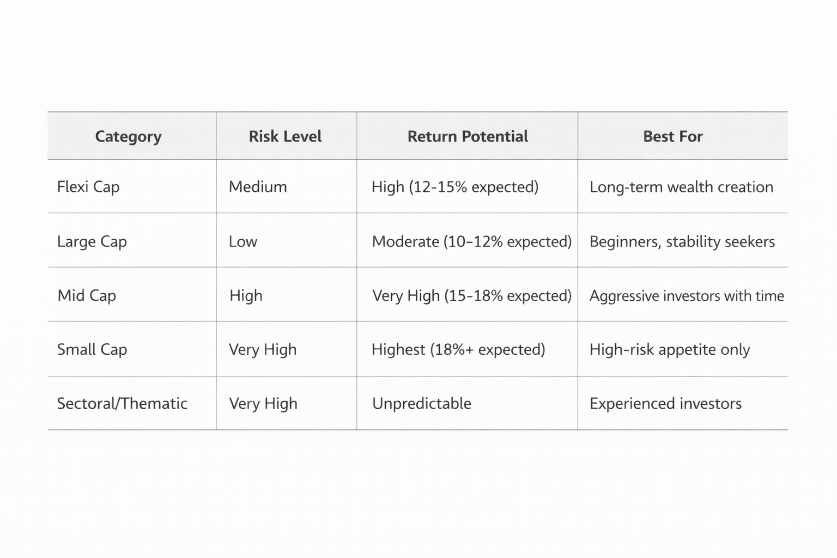Click the Highest (18%+ expected) cell
837x558 pixels.
458,349
